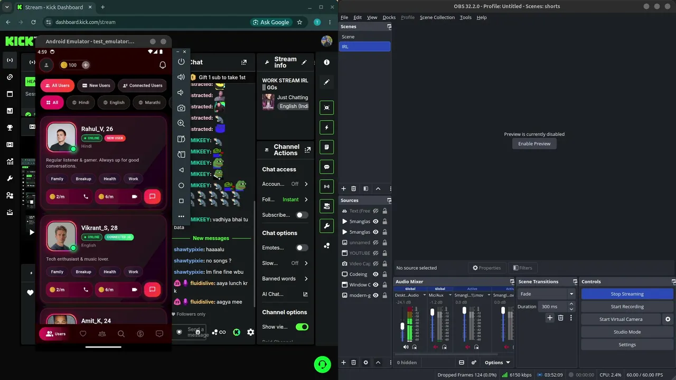Screen dimensions: 676x380
Task: Toggle the Emotes-only chat switch
Action: 302,248
